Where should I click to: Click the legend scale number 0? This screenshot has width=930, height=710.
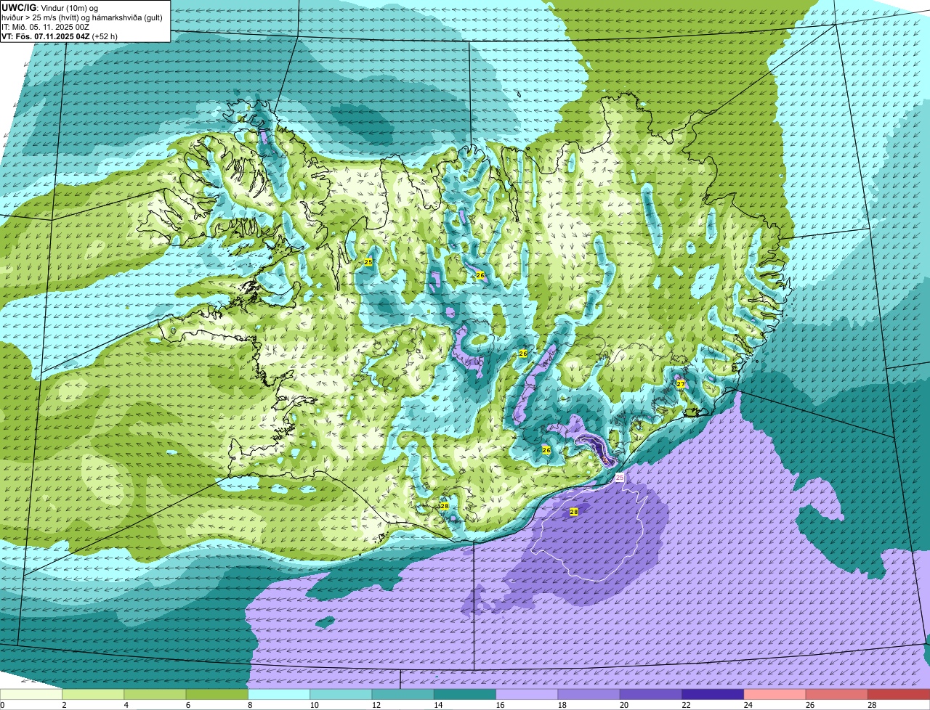coord(2,705)
